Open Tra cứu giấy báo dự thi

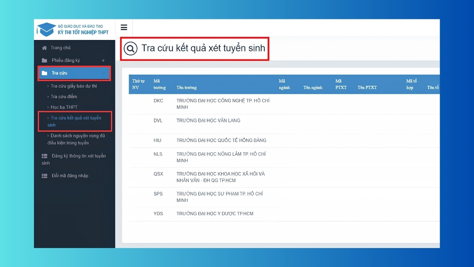tap(74, 86)
